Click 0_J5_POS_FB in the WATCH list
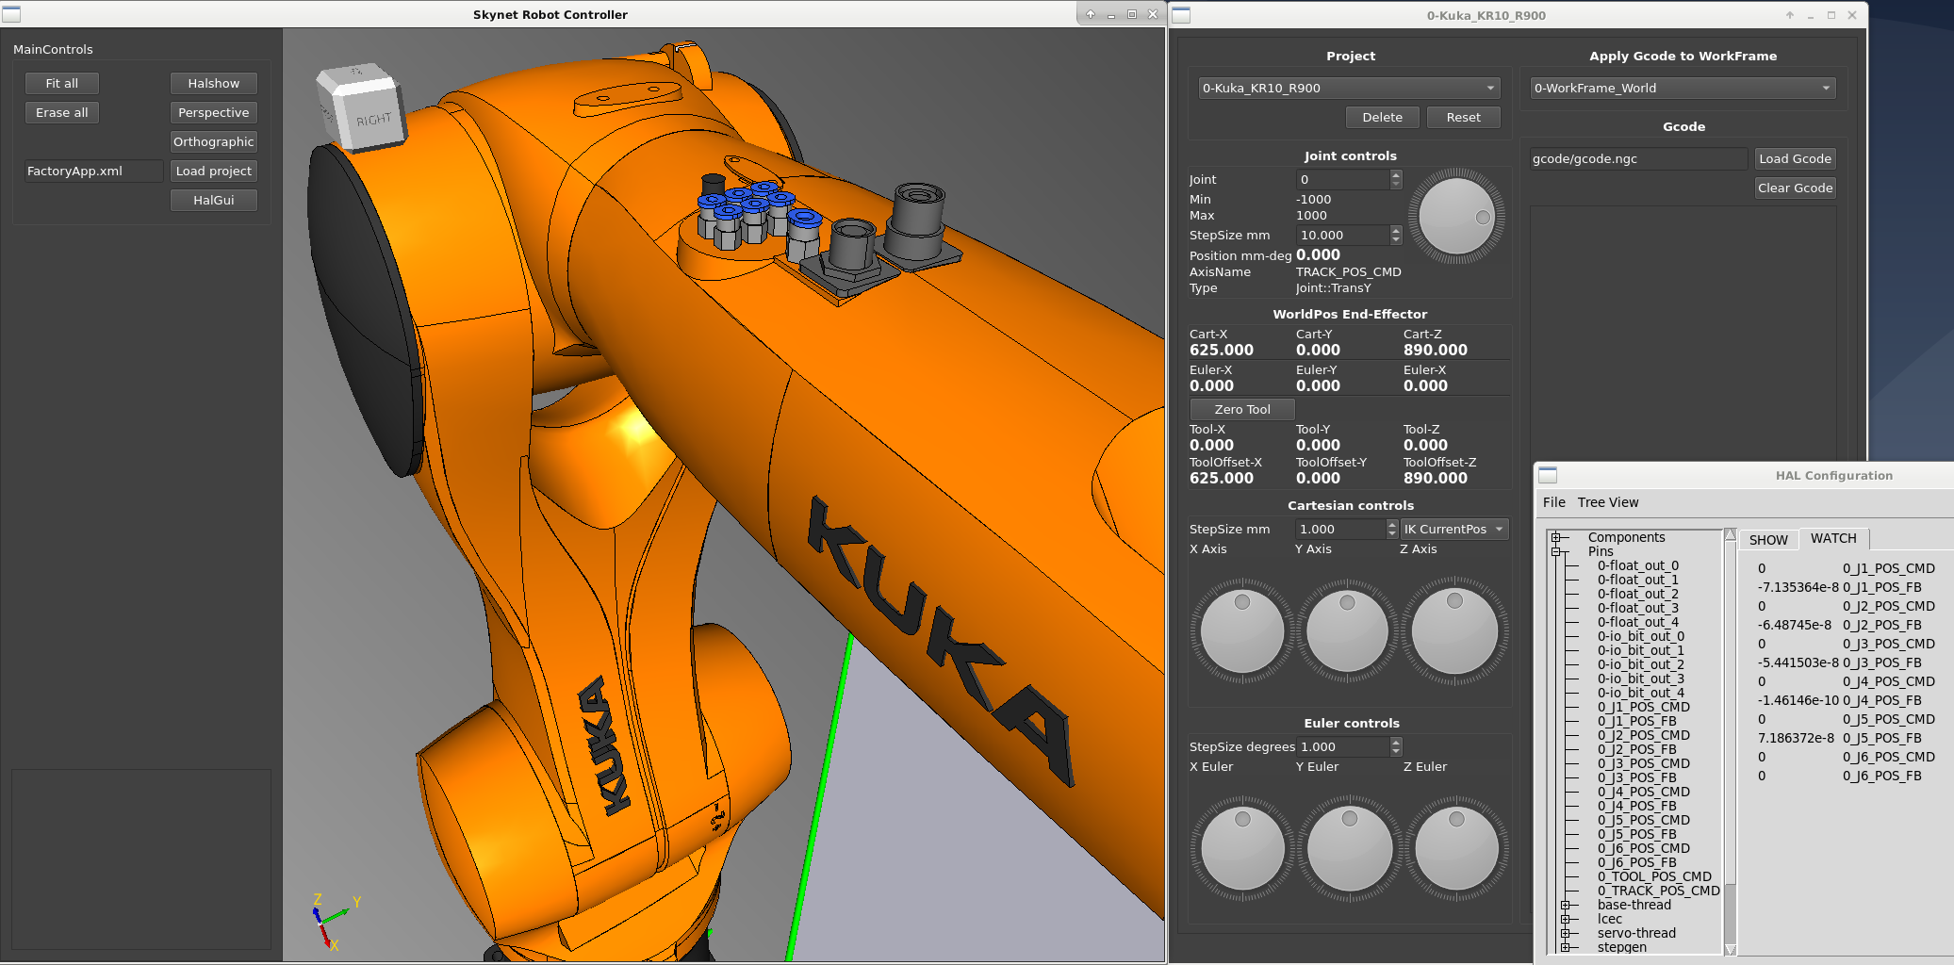Image resolution: width=1954 pixels, height=965 pixels. click(1882, 738)
